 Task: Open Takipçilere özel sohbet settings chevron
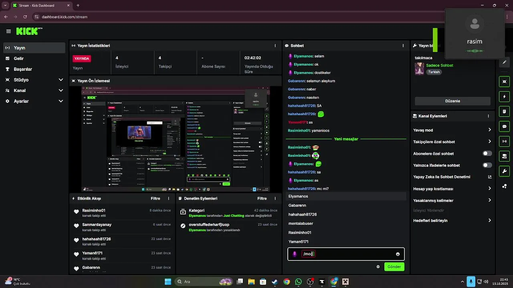[x=490, y=142]
